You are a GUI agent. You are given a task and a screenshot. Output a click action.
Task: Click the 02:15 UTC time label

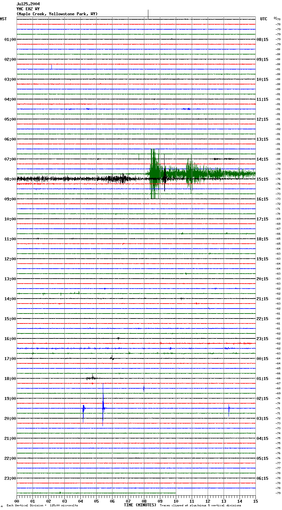[262, 399]
